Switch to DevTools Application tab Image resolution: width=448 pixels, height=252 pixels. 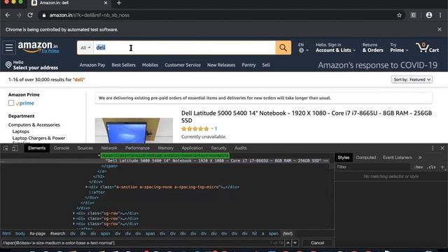(192, 148)
